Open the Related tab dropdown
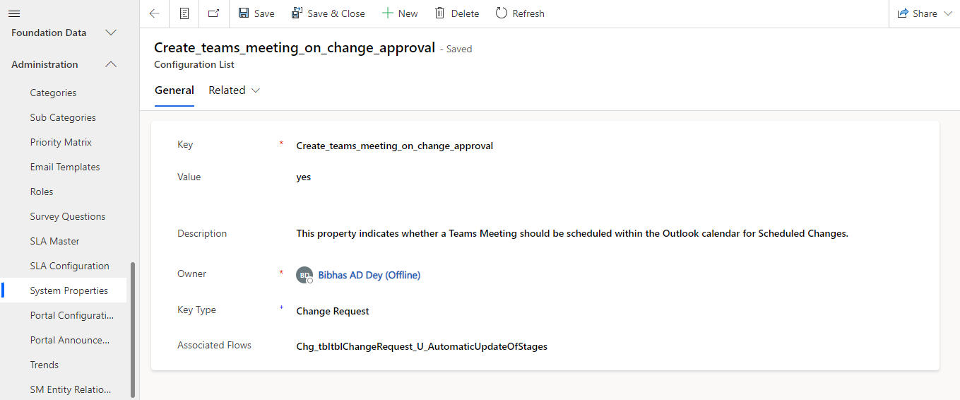The image size is (960, 400). pos(235,90)
